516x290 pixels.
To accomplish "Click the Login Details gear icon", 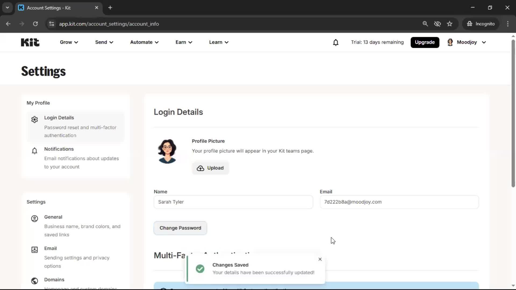I will click(x=34, y=119).
